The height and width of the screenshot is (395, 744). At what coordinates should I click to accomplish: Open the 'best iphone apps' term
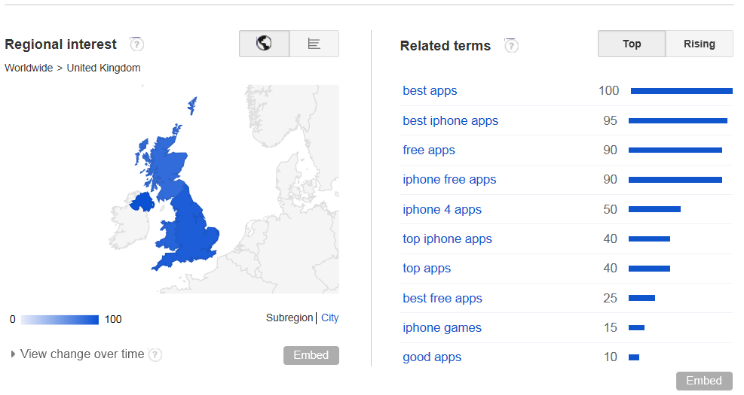point(450,121)
